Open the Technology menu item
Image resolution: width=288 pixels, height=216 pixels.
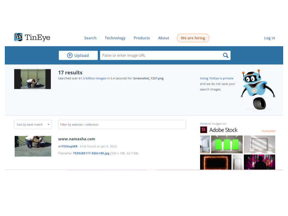[x=115, y=38]
